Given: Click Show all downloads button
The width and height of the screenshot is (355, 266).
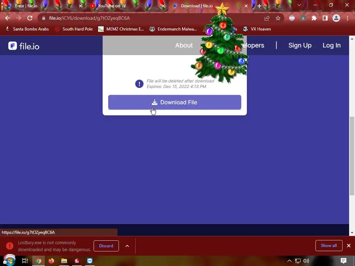Looking at the screenshot, I should tap(329, 246).
